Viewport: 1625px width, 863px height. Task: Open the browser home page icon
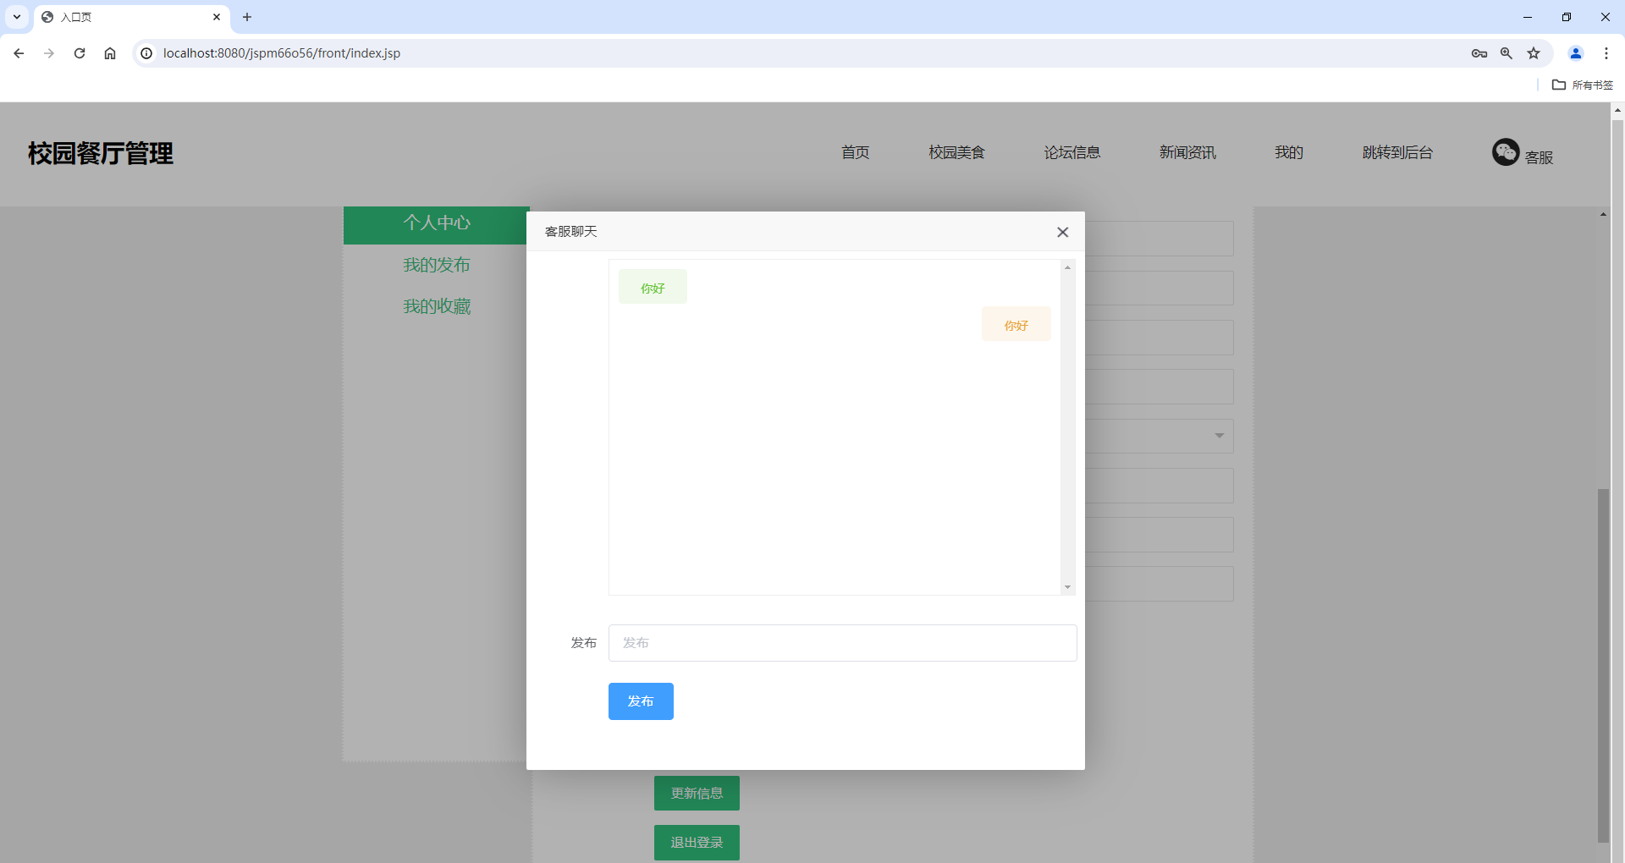pos(110,52)
